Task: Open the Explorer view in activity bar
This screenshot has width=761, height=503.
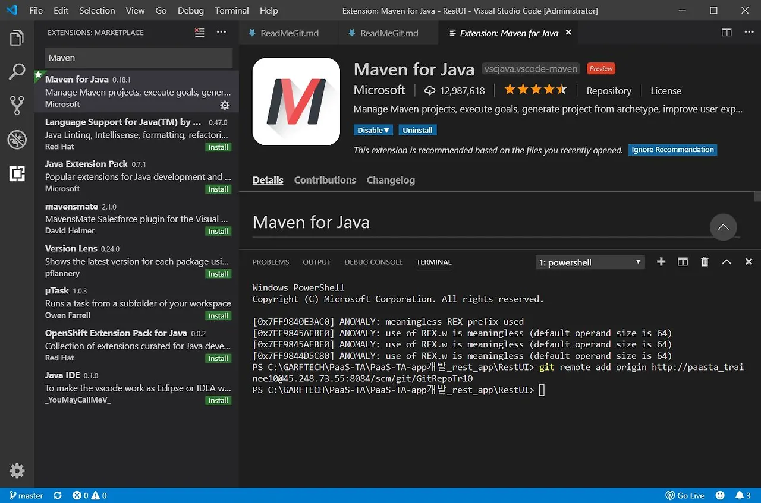Action: pos(17,39)
